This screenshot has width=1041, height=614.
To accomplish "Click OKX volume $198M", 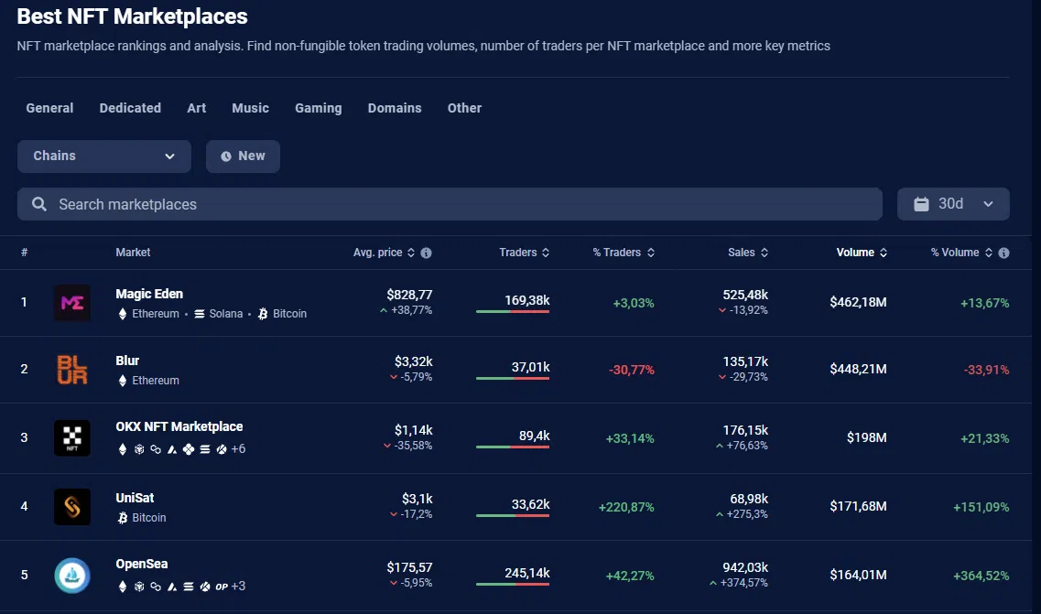I will click(866, 438).
